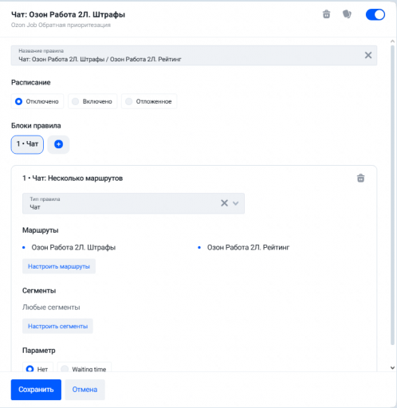This screenshot has width=397, height=408.
Task: Select Нет parameter option
Action: pos(37,368)
